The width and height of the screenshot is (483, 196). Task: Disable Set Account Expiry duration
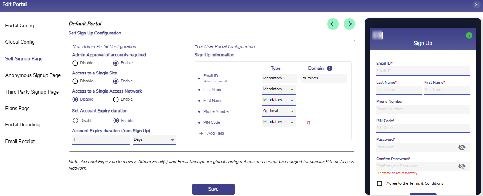[75, 121]
